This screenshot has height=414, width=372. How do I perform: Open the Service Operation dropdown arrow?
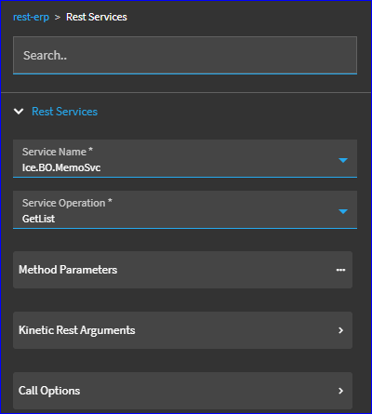[343, 211]
